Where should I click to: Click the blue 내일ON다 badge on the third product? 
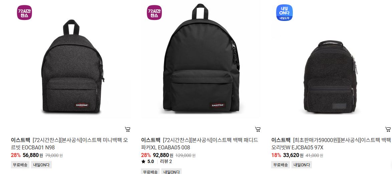click(284, 13)
